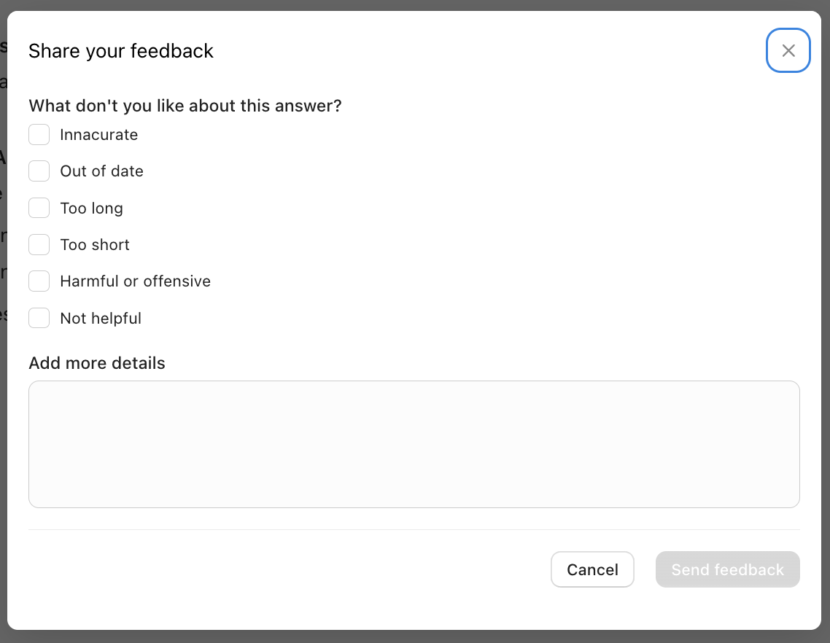The width and height of the screenshot is (830, 643).
Task: Click the 'Too short' option text
Action: tap(95, 245)
